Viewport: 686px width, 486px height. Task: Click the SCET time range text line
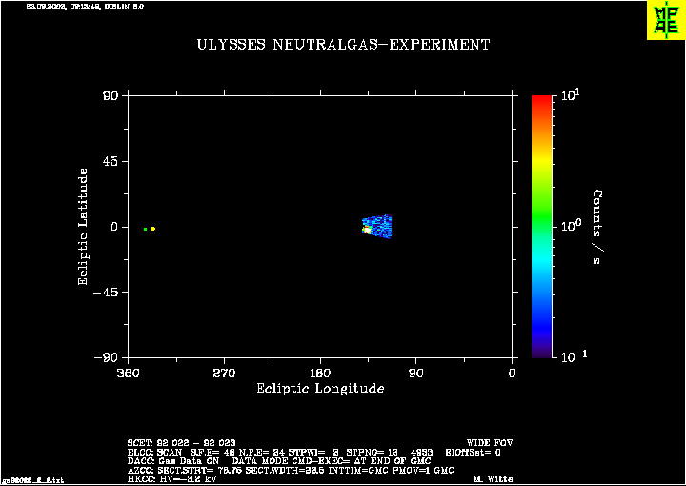(181, 443)
